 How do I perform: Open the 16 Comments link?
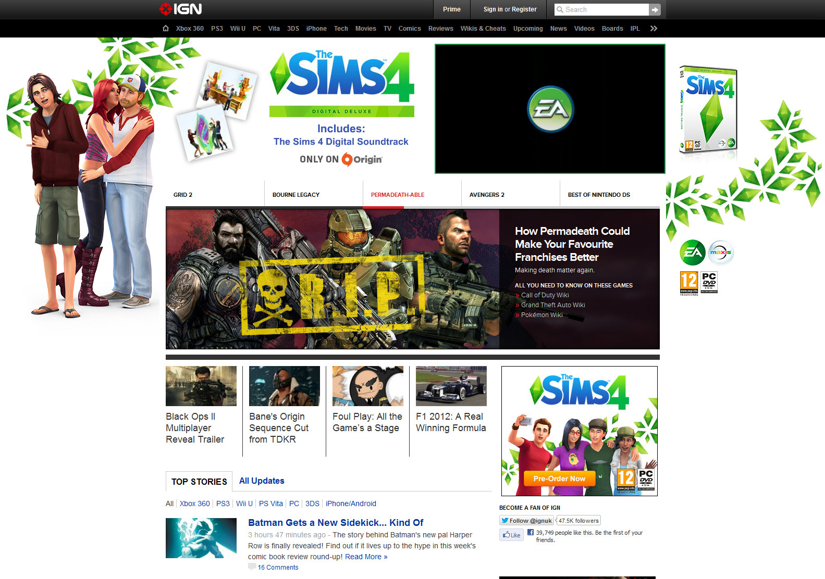coord(278,568)
